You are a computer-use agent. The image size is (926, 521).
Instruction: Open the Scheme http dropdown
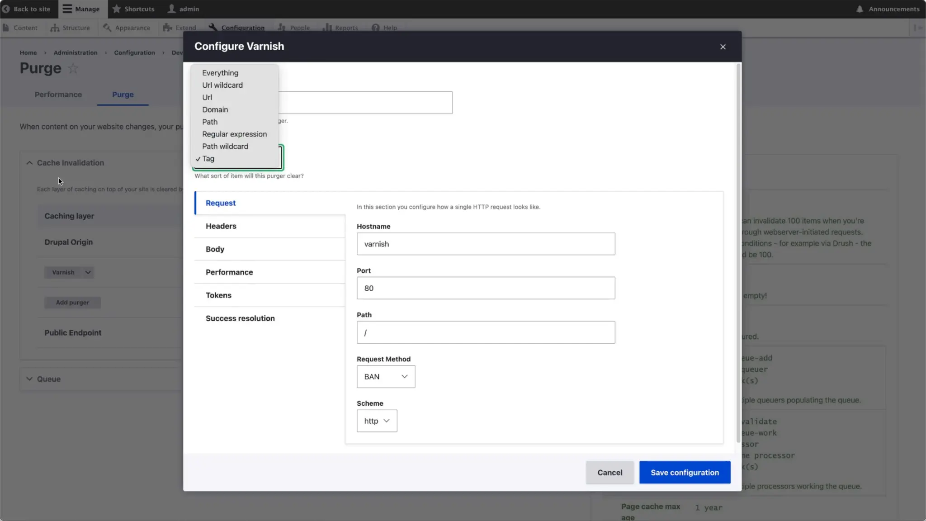tap(377, 421)
